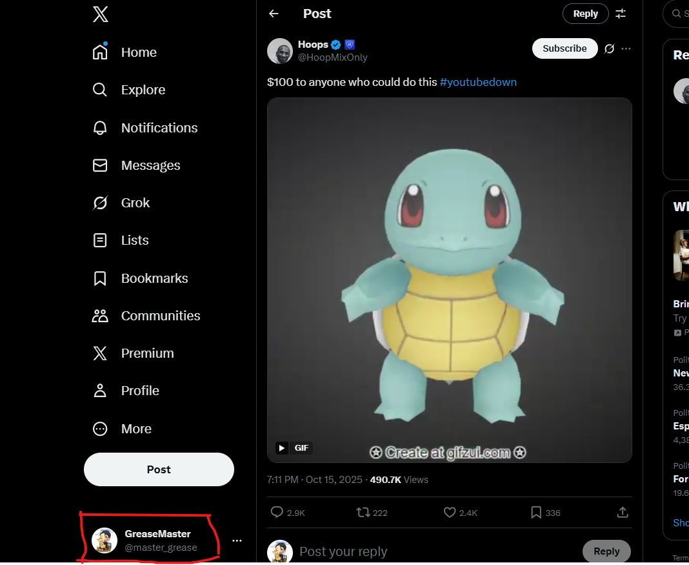Click the grey Reply submit button
Screen dimensions: 689x565
(x=606, y=551)
